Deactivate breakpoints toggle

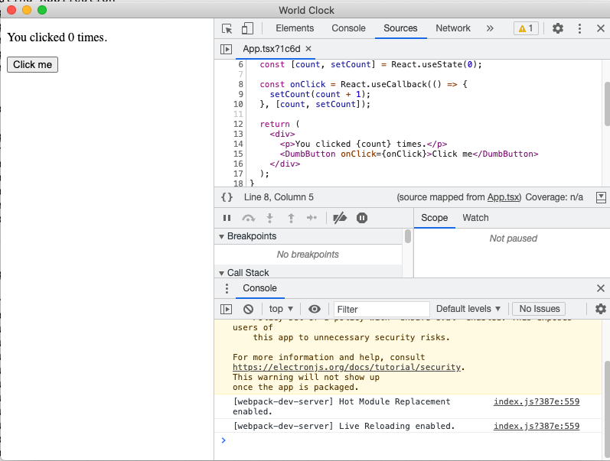(x=340, y=218)
